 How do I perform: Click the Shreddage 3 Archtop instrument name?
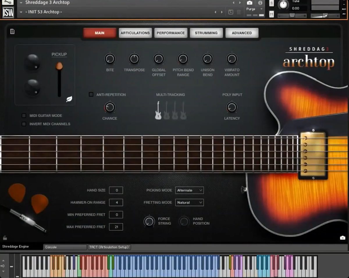47,3
